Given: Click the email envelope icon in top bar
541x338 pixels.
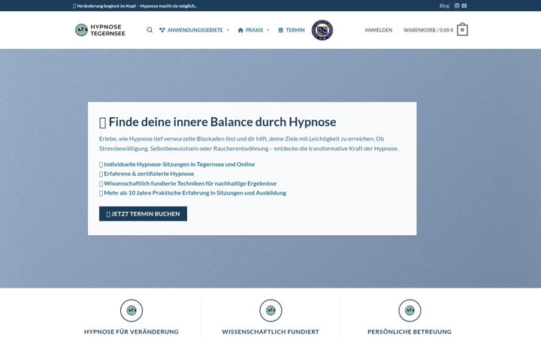Looking at the screenshot, I should click(x=464, y=5).
